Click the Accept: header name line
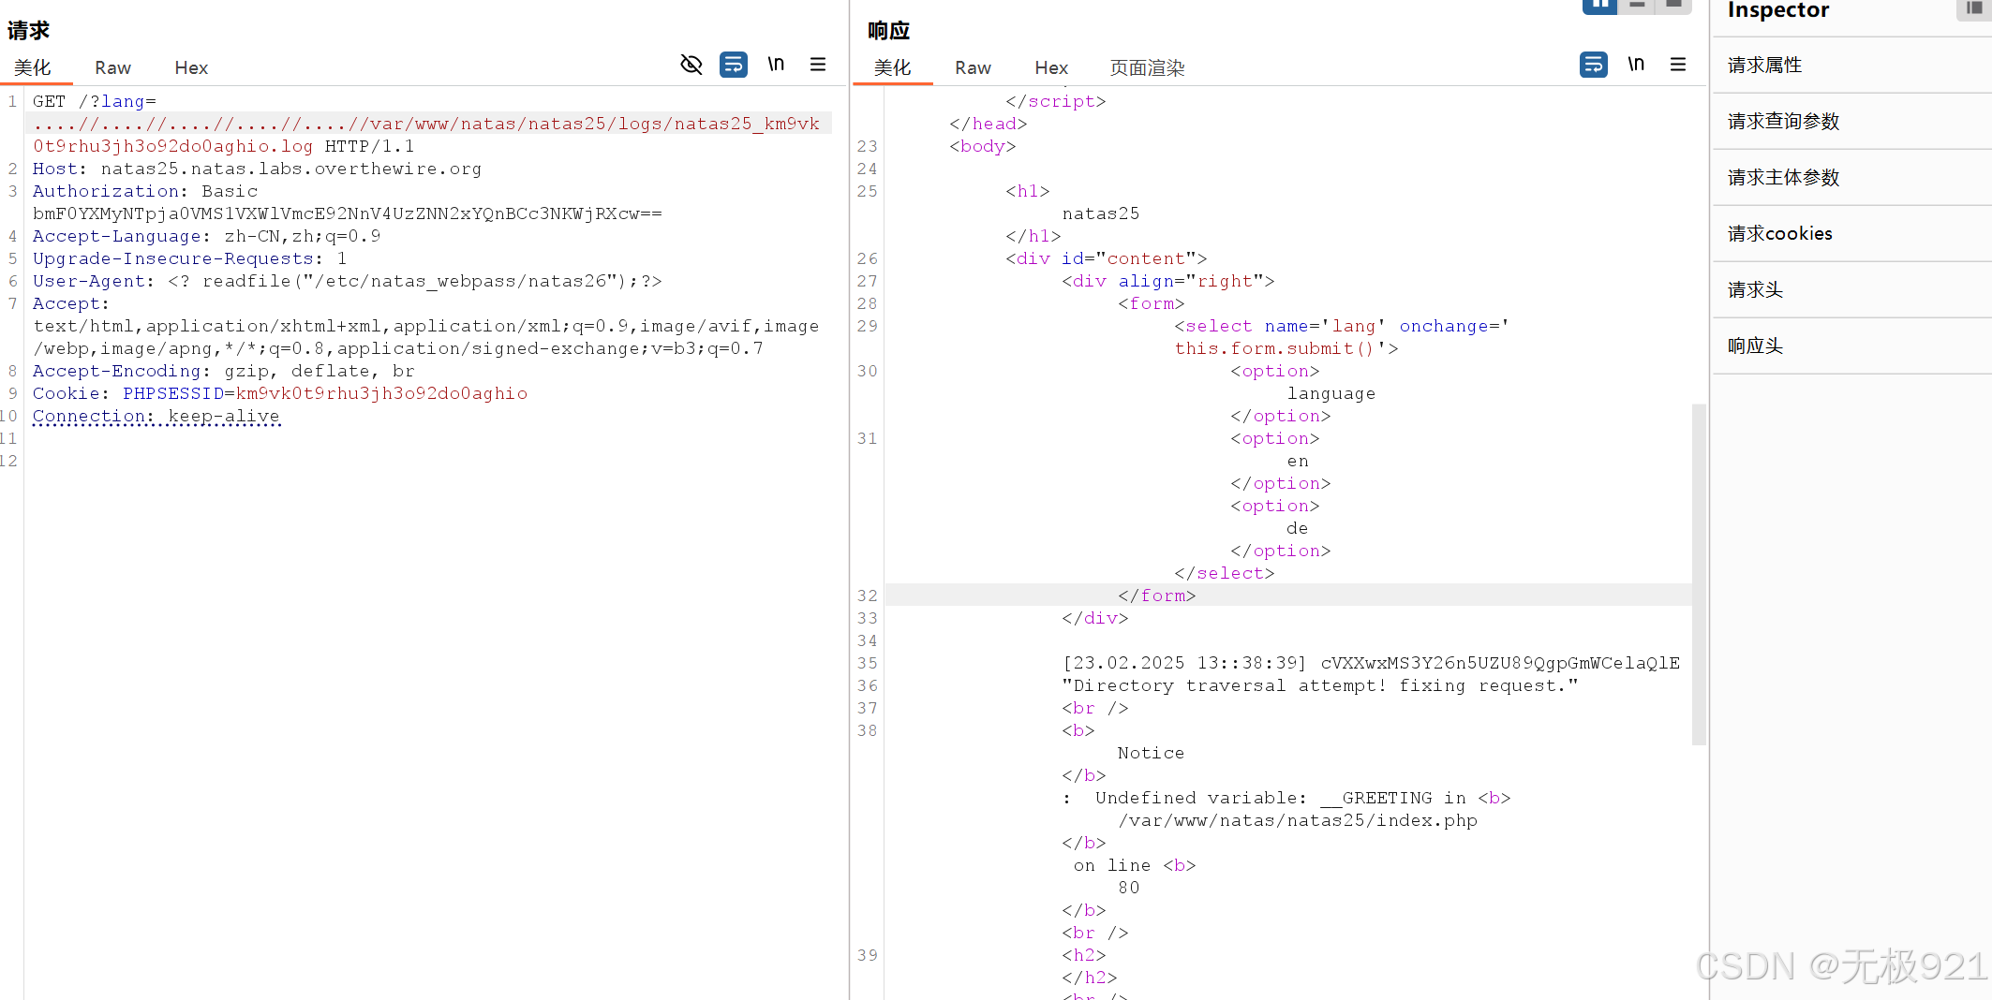Image resolution: width=1992 pixels, height=1000 pixels. pos(70,303)
